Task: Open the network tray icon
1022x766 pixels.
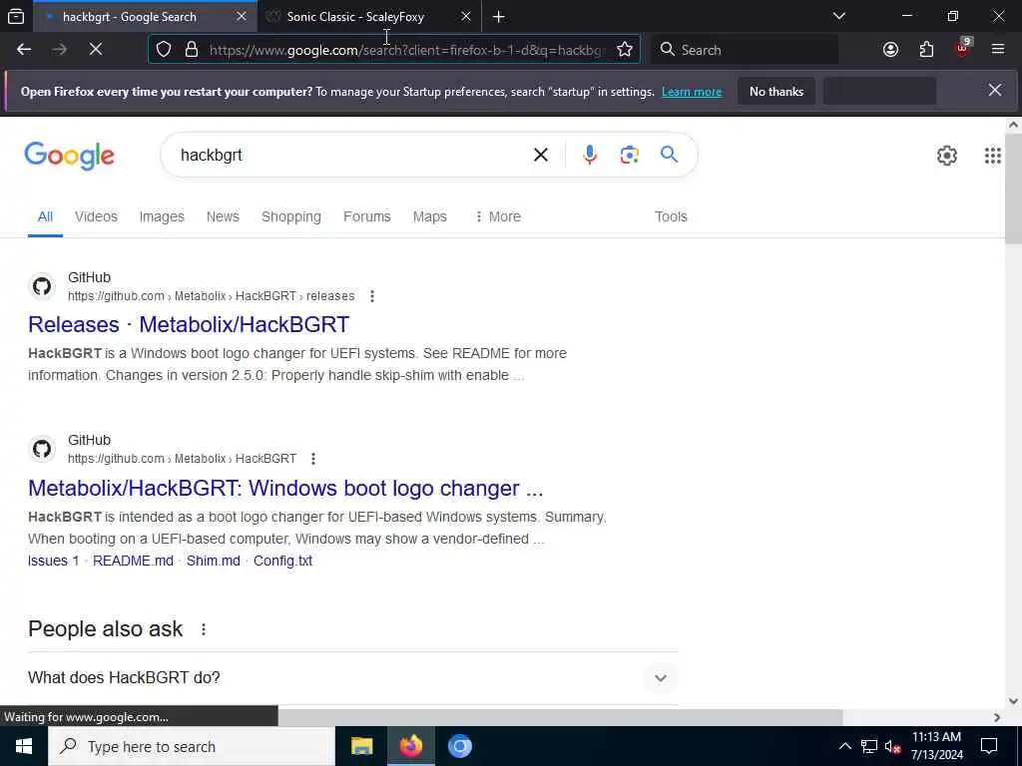Action: [x=869, y=746]
